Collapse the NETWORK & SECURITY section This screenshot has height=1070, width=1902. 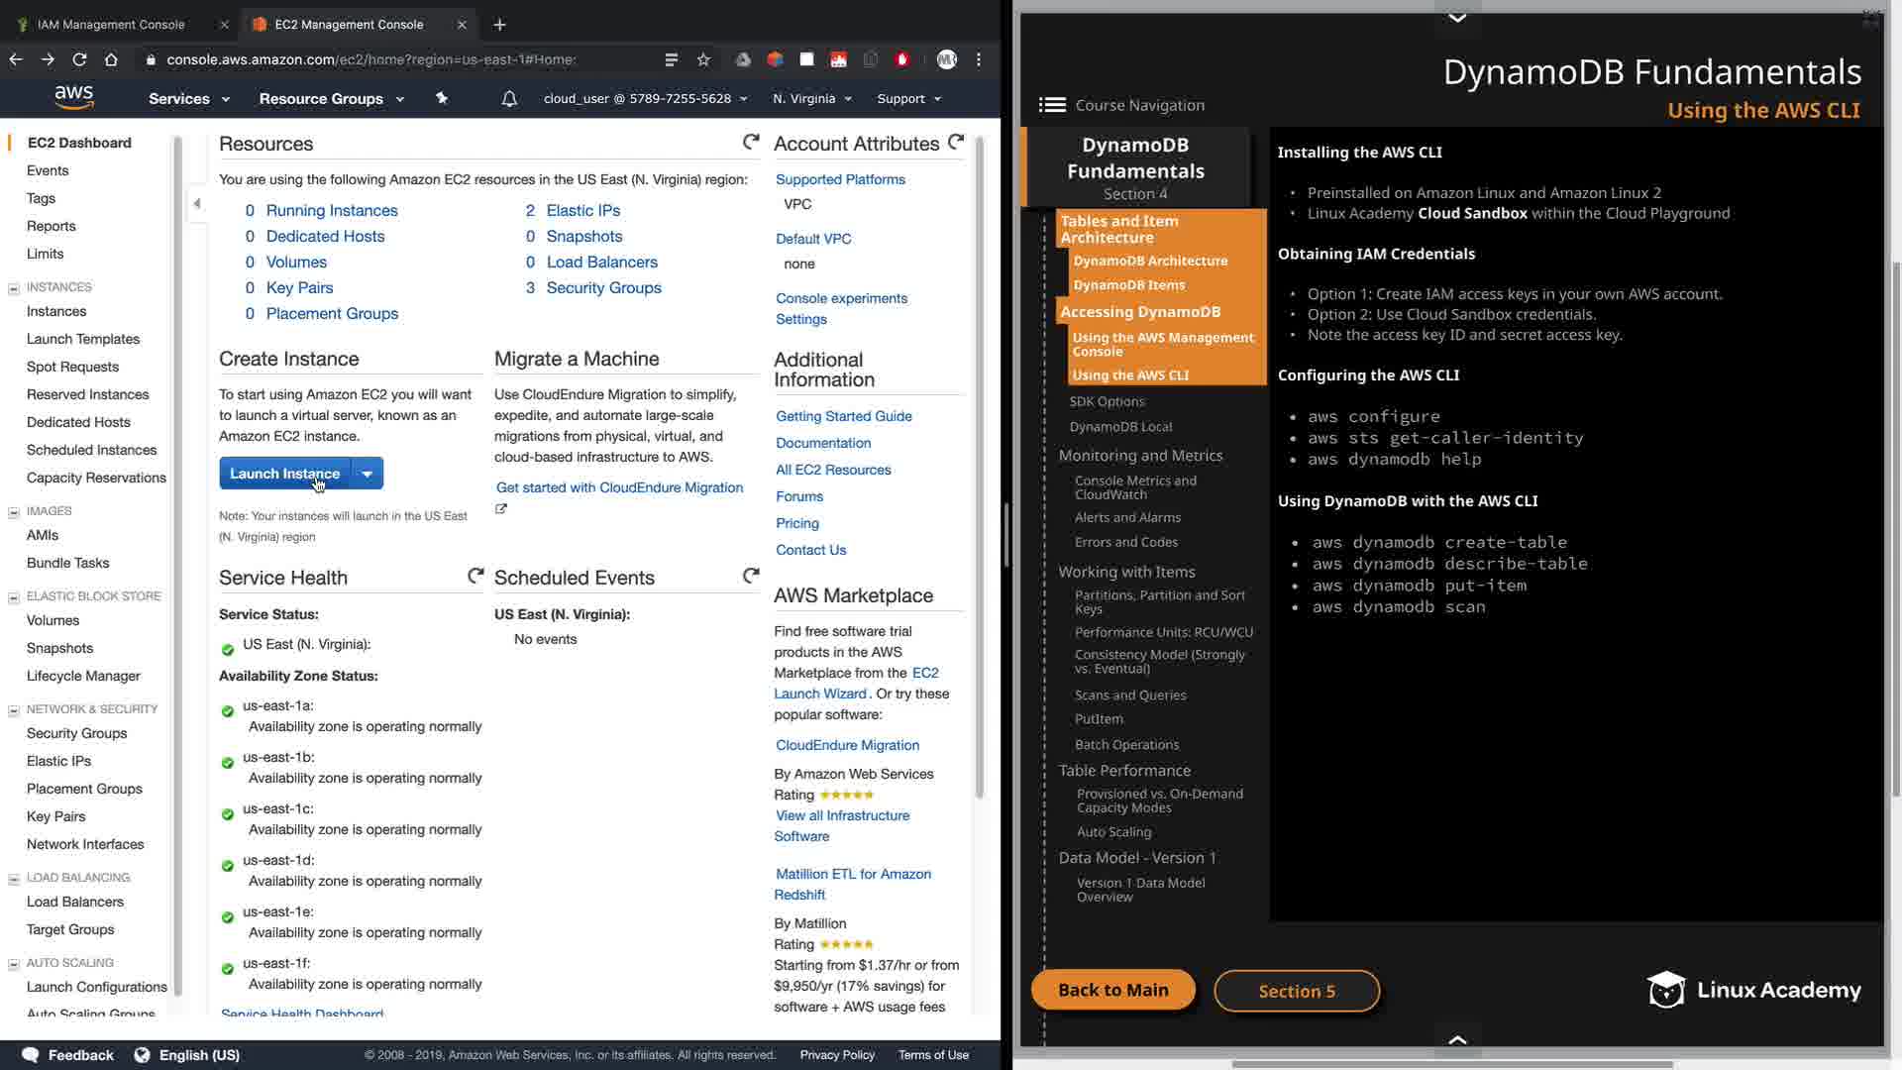click(x=14, y=710)
